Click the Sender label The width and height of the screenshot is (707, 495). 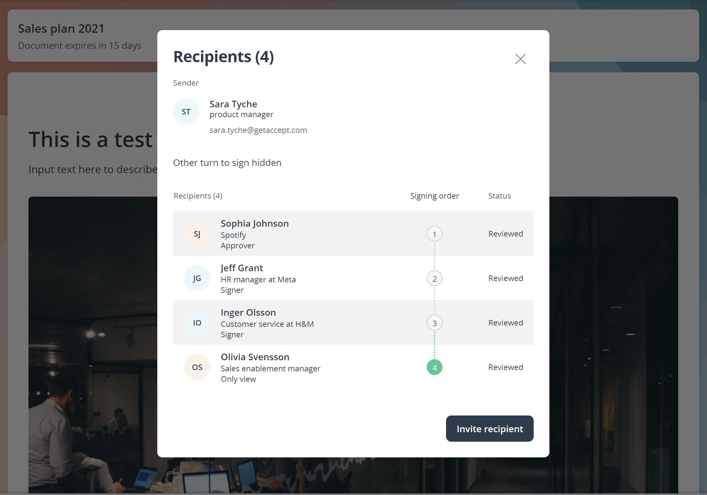(x=186, y=83)
